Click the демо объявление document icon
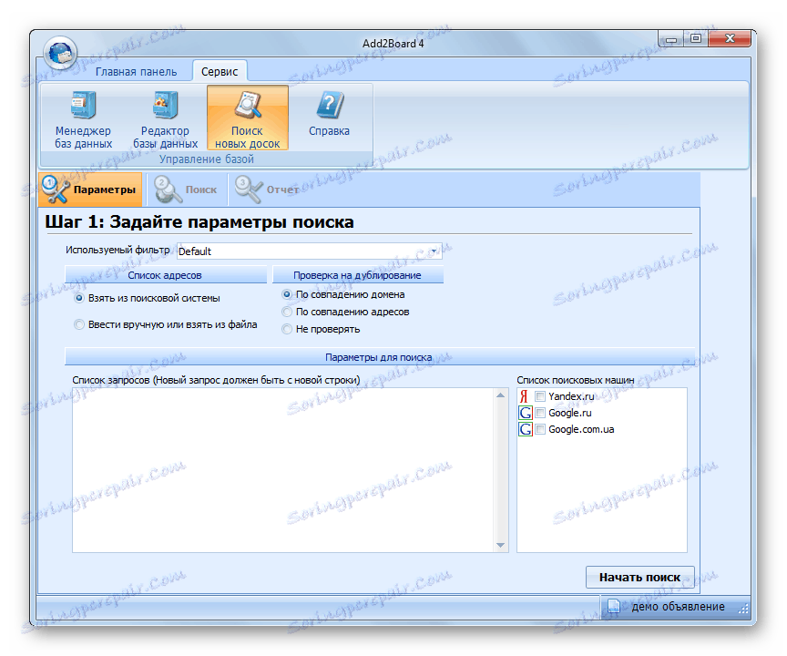The width and height of the screenshot is (787, 656). pyautogui.click(x=613, y=606)
